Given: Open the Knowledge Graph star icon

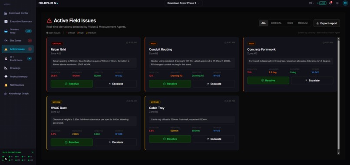Looking at the screenshot, I should click(x=5, y=94).
